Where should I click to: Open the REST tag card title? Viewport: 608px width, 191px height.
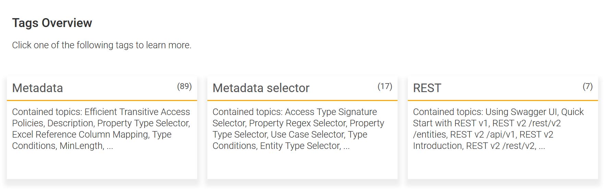[x=427, y=88]
